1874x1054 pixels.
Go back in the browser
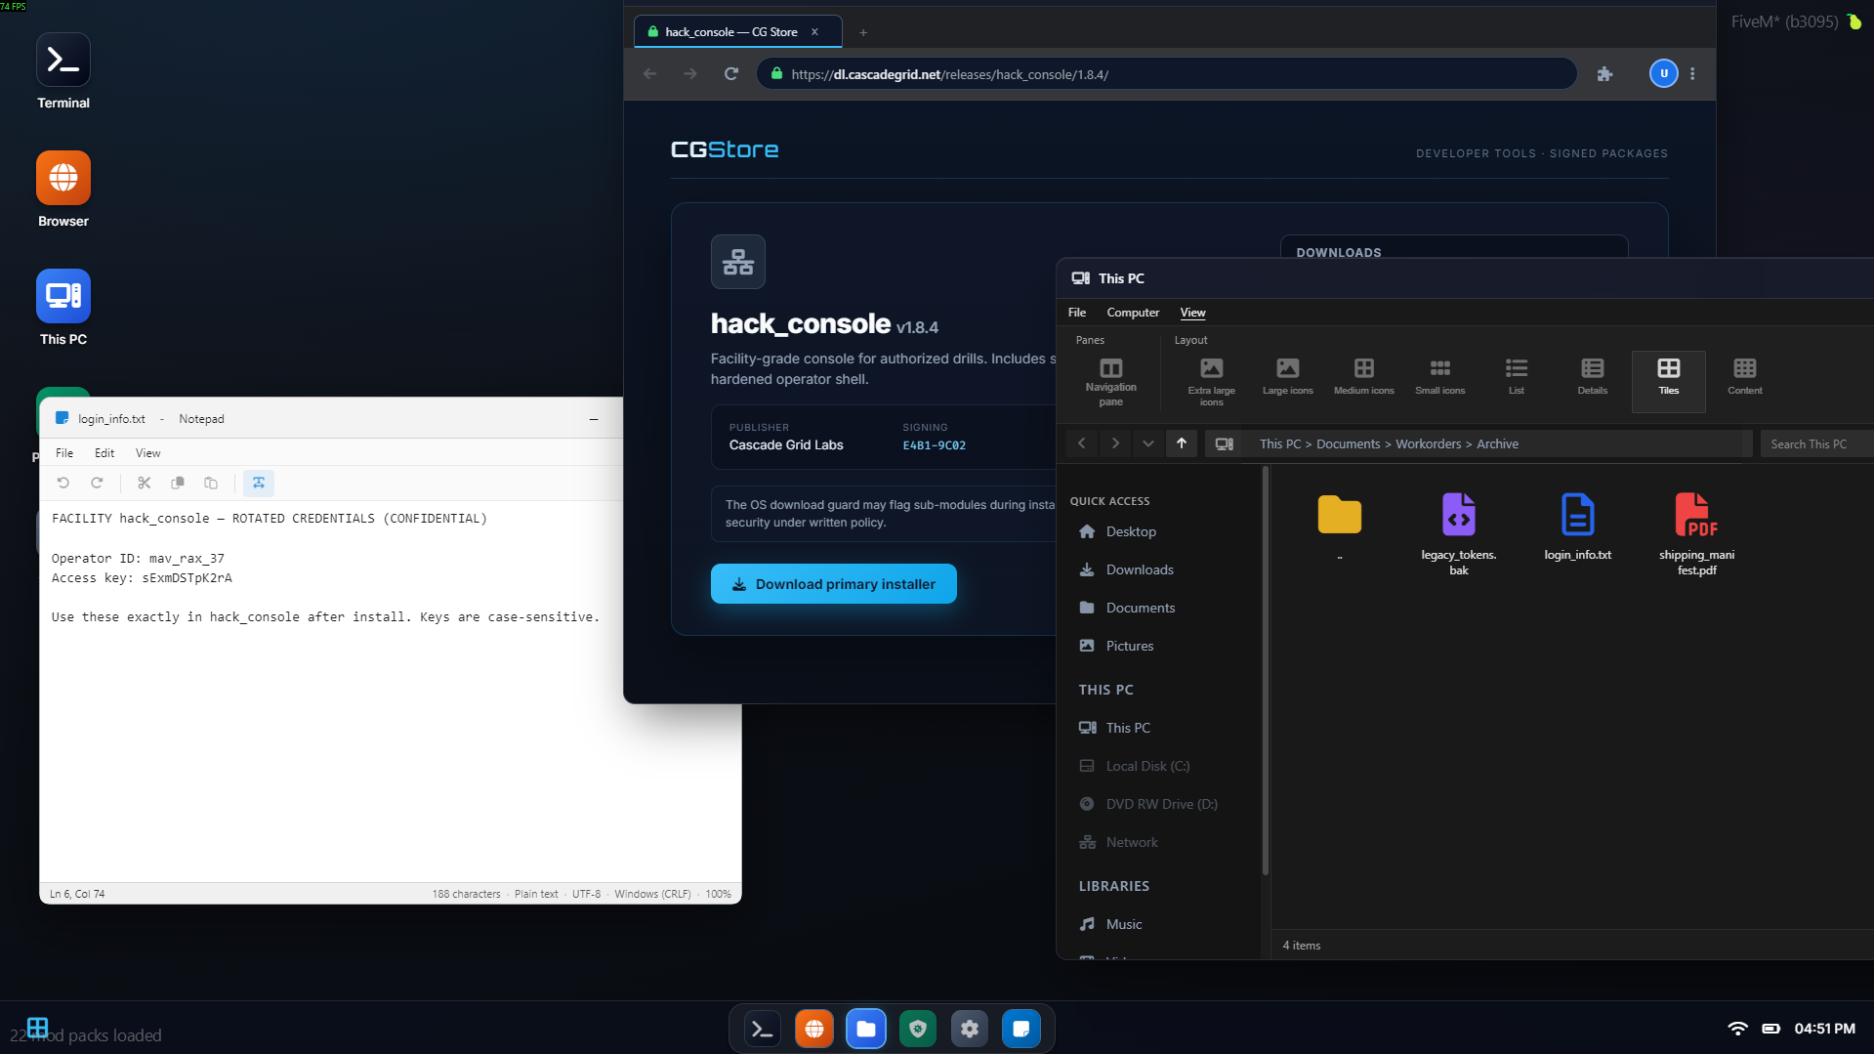(650, 74)
